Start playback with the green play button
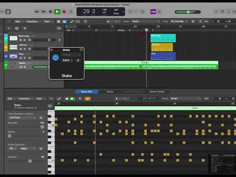The image size is (236, 177). (x=57, y=12)
